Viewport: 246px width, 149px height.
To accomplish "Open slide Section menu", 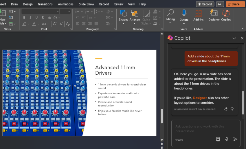I will tap(12, 24).
